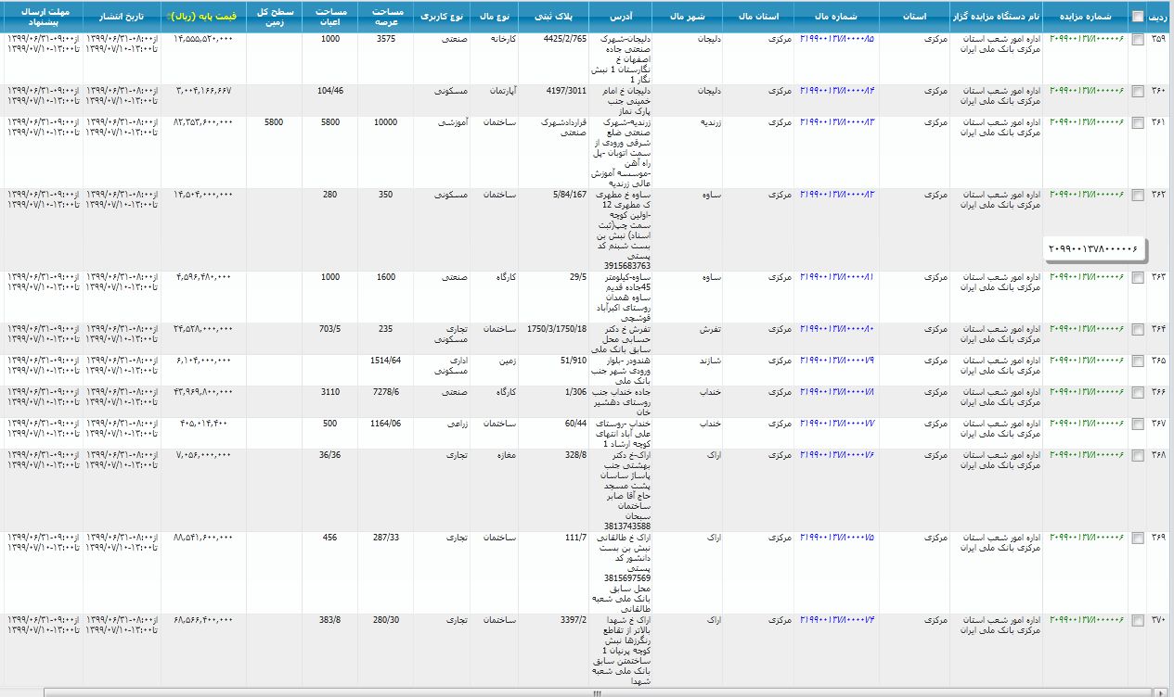Screen dimensions: 1174x697
Task: Click the نوع کاربری column header
Action: click(x=442, y=17)
